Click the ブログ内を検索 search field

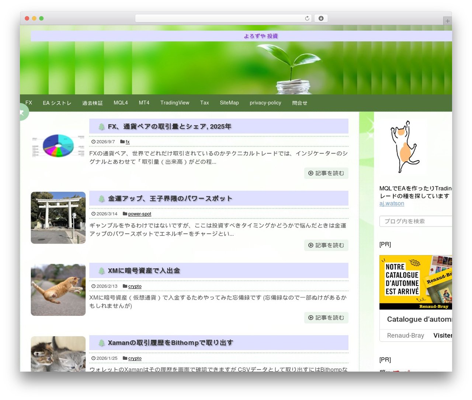[x=416, y=221]
